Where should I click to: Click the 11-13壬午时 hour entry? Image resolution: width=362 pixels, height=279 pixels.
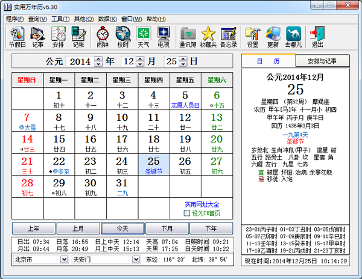[261, 244]
